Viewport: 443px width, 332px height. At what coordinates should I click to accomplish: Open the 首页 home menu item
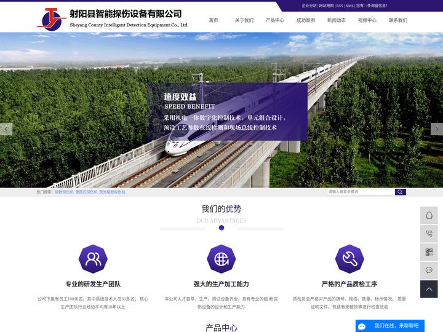coord(214,20)
